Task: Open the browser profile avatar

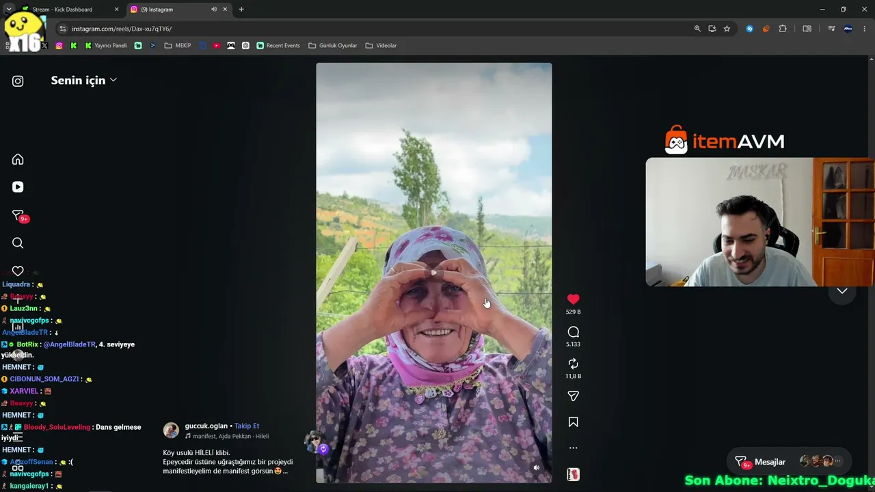Action: 848,29
